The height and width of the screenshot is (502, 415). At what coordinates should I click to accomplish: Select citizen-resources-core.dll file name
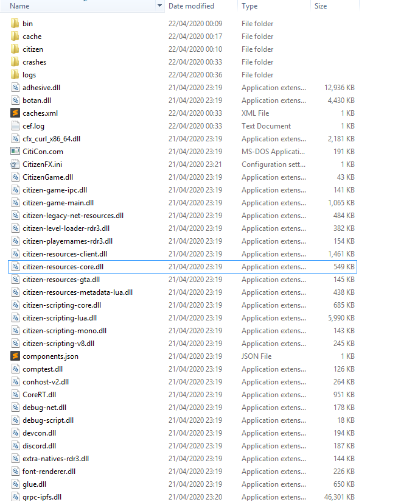63,267
